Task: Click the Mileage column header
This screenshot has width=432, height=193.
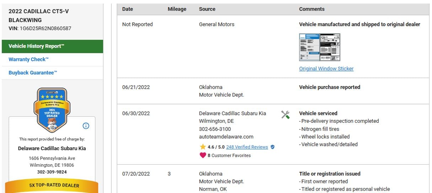Action: pos(177,9)
